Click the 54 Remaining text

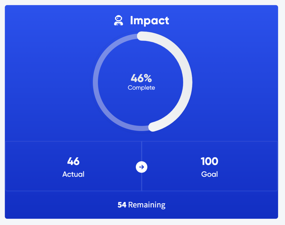[x=141, y=205]
